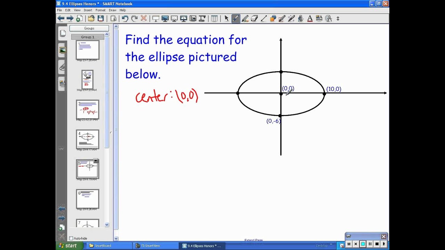Select page 4 thumbnail in sorter
Screen dimensions: 445x250
(x=88, y=139)
